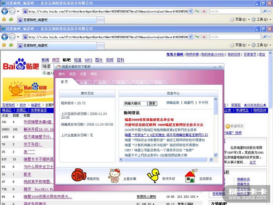Screen dimensions: 273x205
Task: Close the 瑞星杀毒软件下载版 window
Action: click(x=220, y=67)
